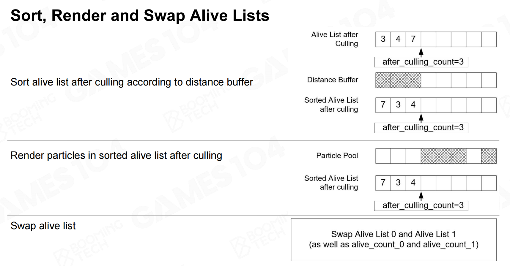
Task: Click the Swap Alive List 0 and 1 box
Action: coord(394,240)
